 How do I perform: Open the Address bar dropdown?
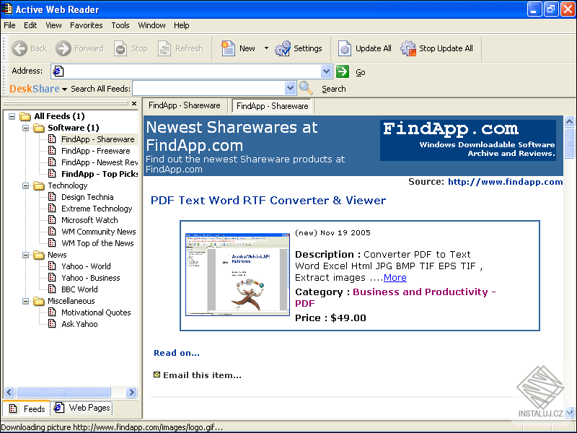click(326, 71)
